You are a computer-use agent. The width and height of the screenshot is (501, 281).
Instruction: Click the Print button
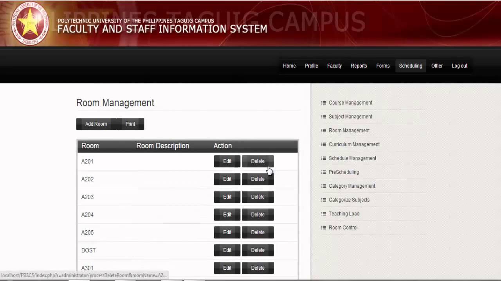pyautogui.click(x=130, y=124)
